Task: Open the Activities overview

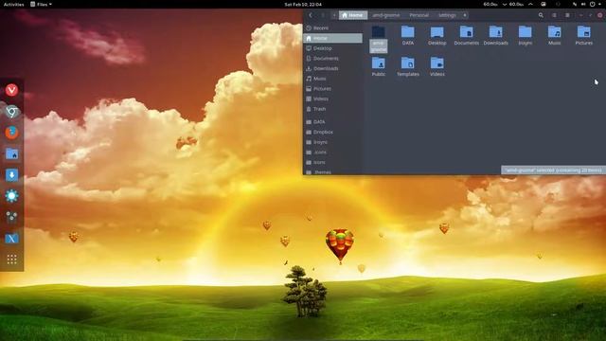Action: pyautogui.click(x=13, y=4)
